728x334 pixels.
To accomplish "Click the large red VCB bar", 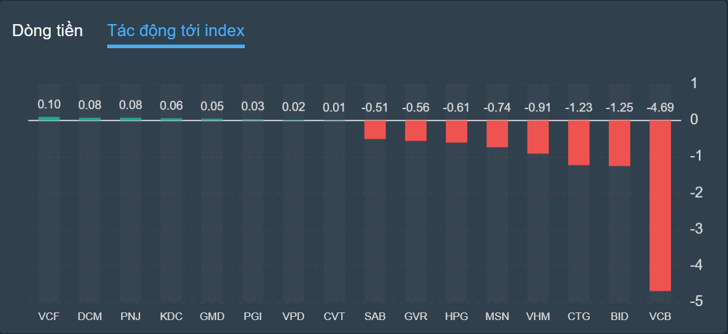I will (x=660, y=205).
